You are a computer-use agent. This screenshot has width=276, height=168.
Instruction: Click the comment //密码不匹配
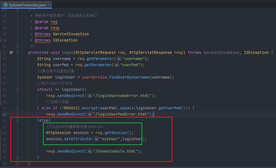click(x=57, y=102)
